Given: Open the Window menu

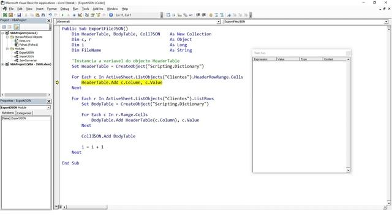Looking at the screenshot, I should tap(112, 9).
